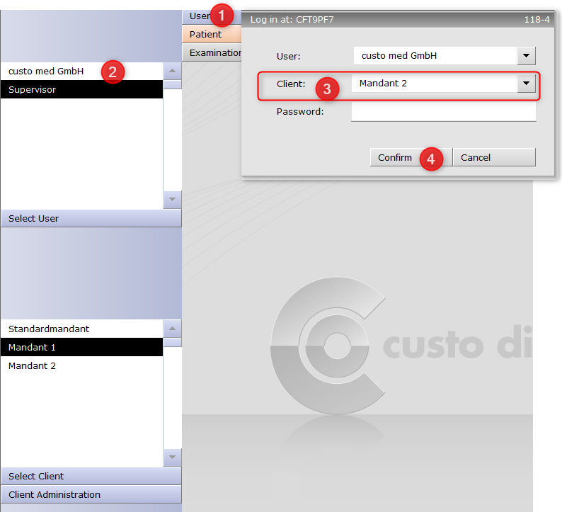Open the User dropdown arrow in login dialog
The width and height of the screenshot is (562, 512).
[526, 55]
